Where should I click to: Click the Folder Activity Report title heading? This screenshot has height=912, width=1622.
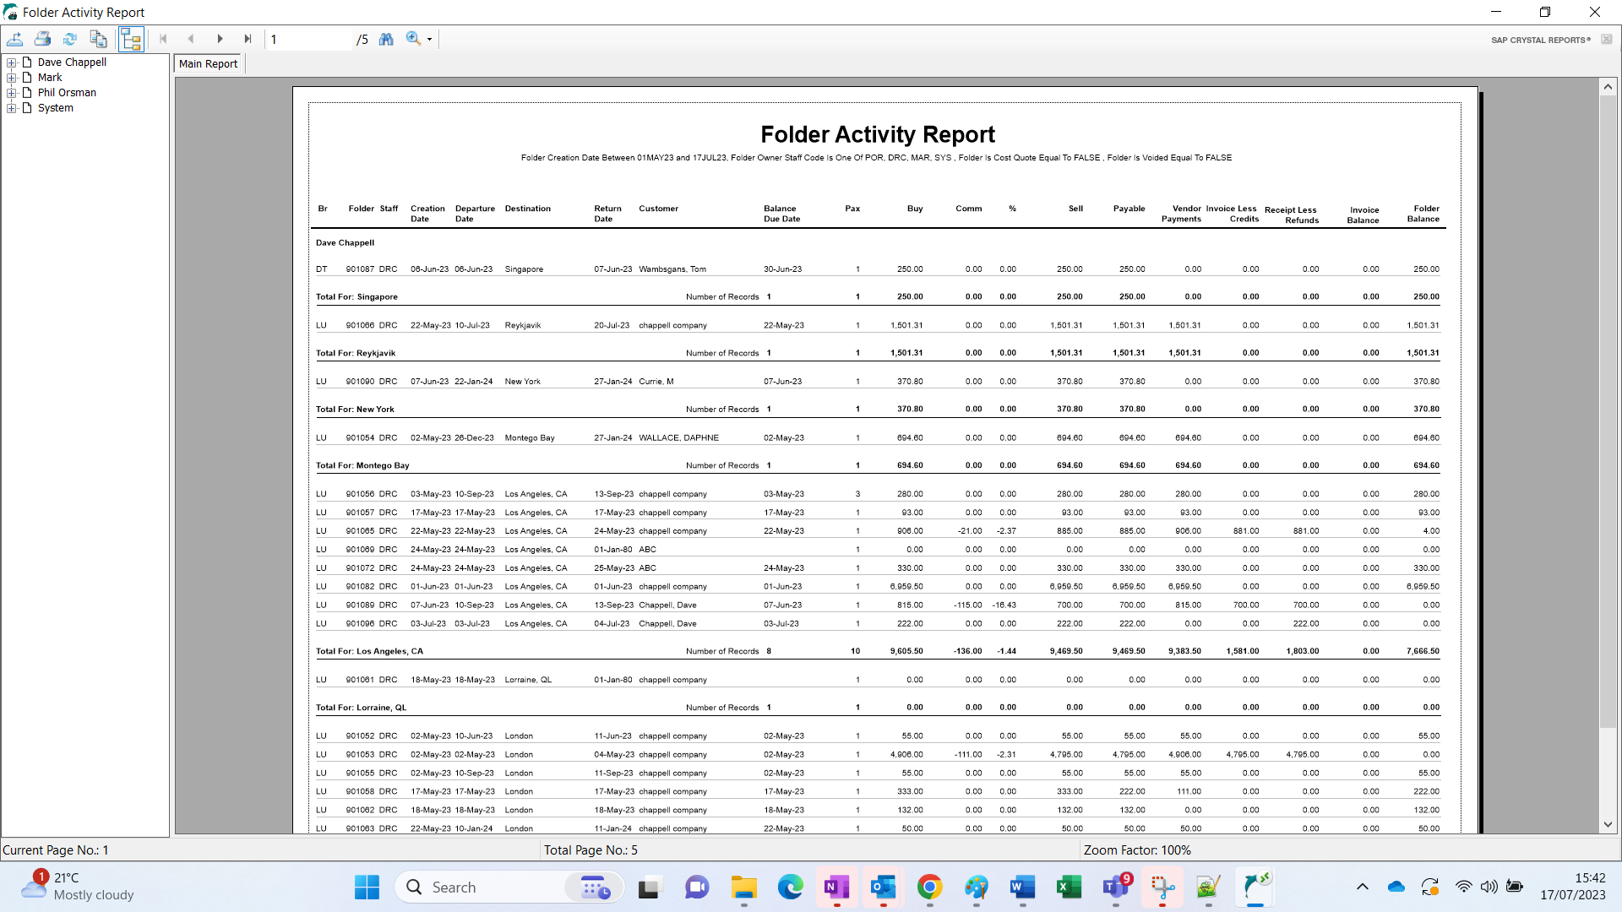point(878,134)
